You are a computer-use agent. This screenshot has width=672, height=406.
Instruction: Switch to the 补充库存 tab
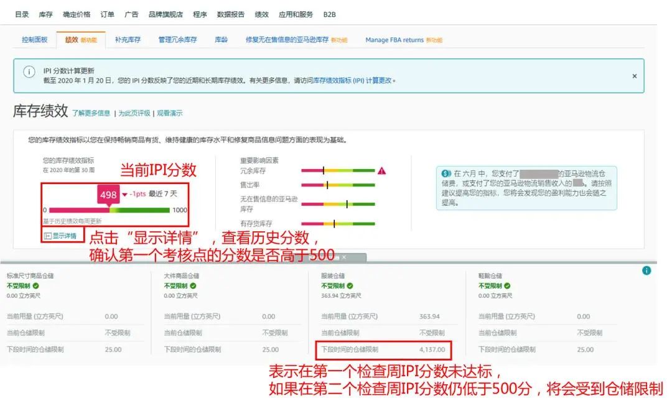(128, 39)
